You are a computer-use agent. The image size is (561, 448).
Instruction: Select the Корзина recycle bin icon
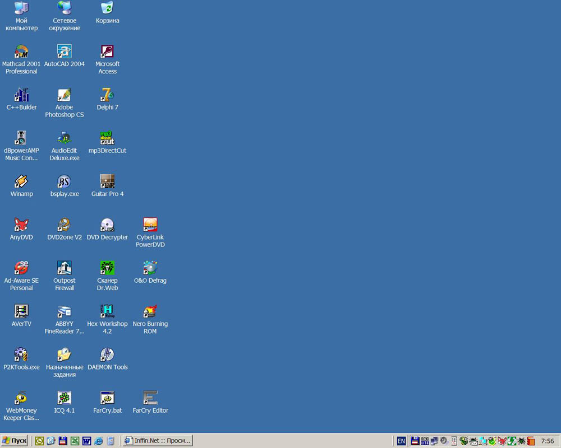pyautogui.click(x=107, y=12)
